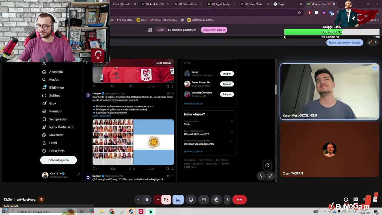Expand the Arjantin tweet with Daha fazla göster

coord(102,116)
